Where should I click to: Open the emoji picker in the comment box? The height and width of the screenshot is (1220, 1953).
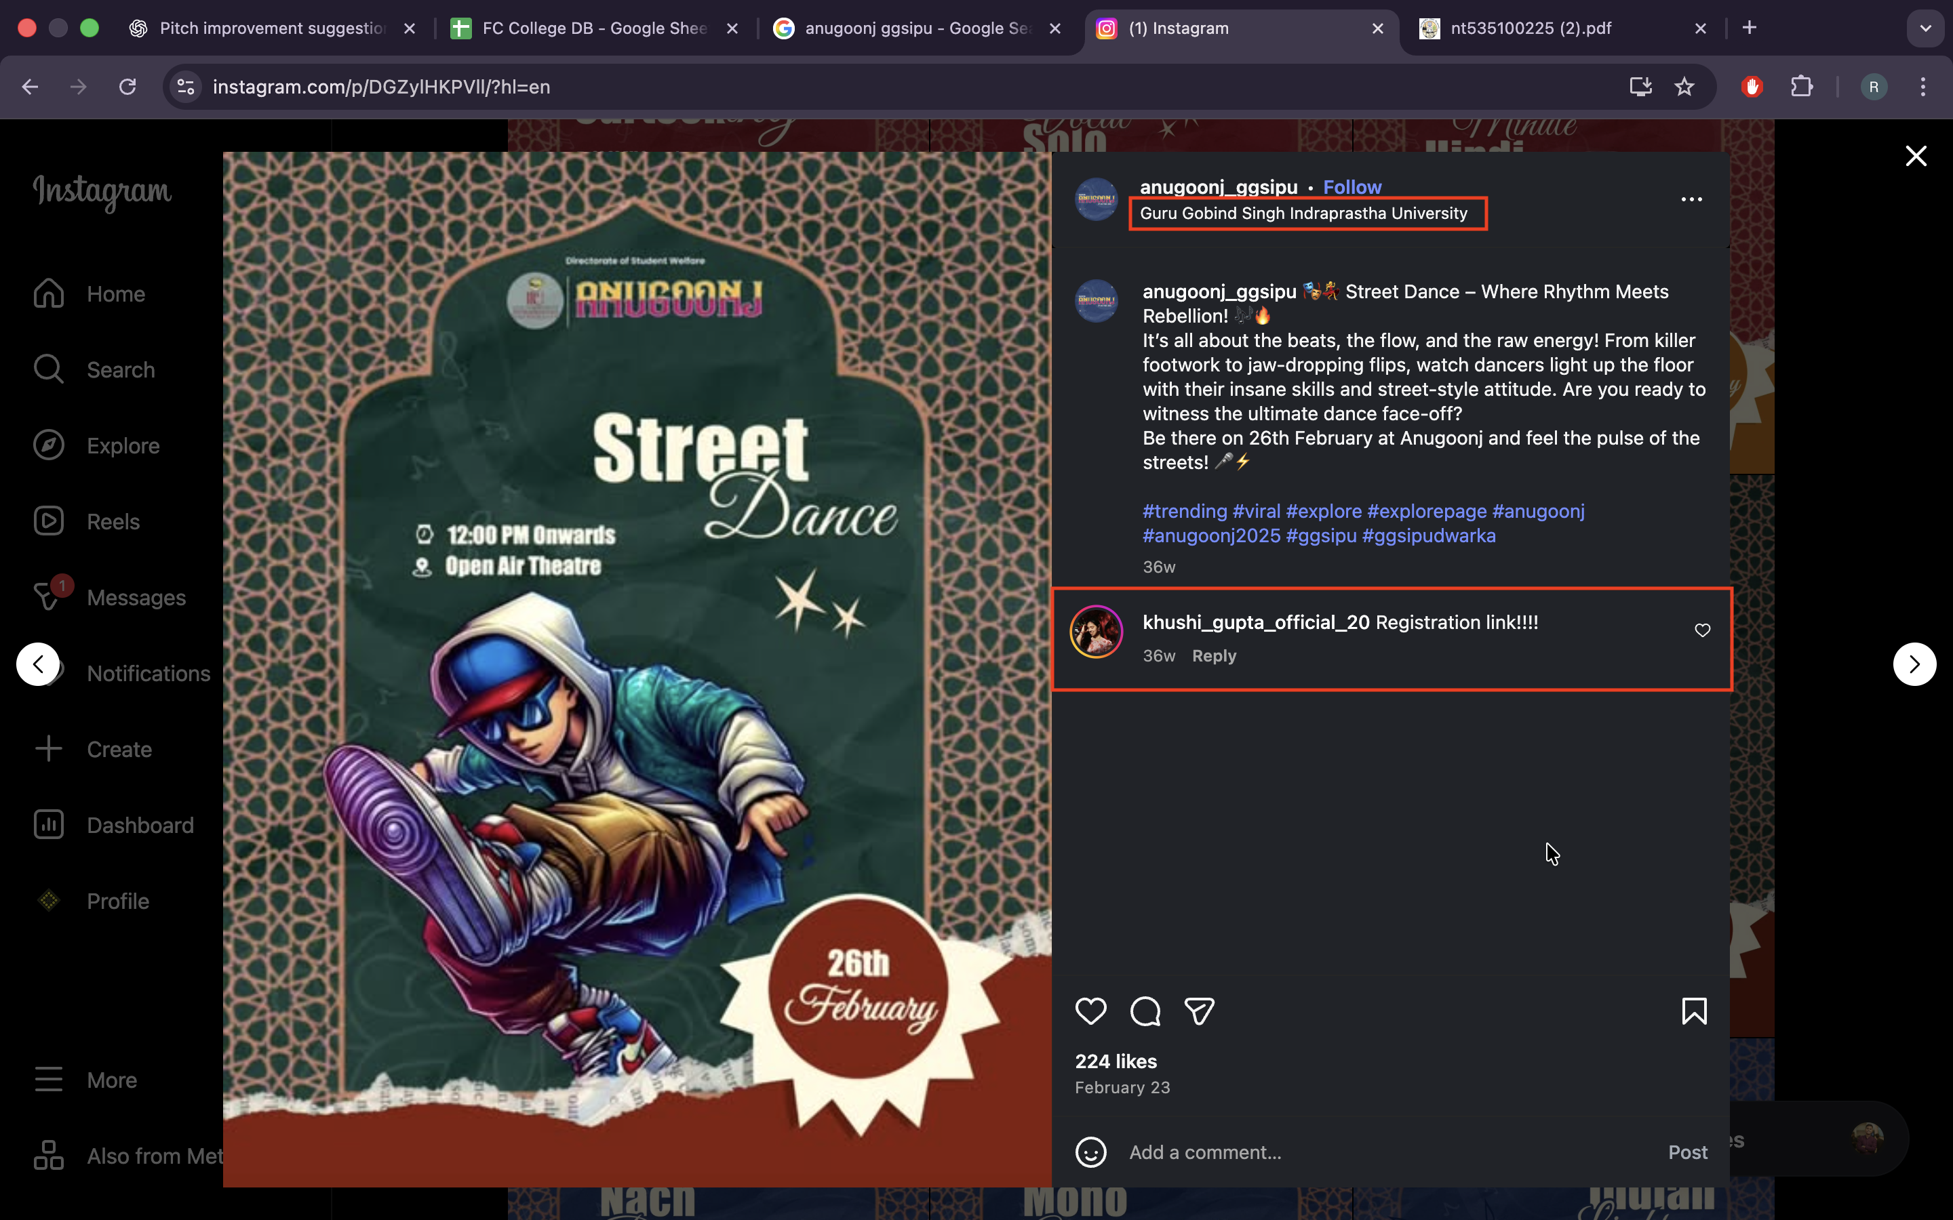1090,1152
